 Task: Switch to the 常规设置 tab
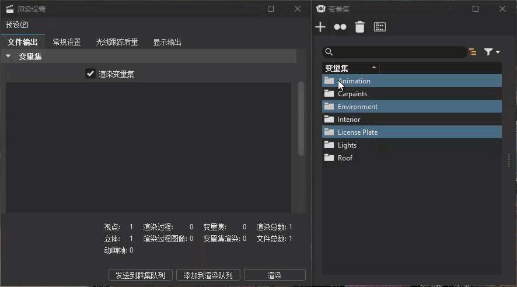[x=67, y=42]
